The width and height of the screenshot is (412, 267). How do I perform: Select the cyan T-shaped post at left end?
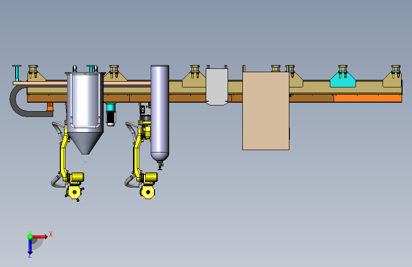17,73
